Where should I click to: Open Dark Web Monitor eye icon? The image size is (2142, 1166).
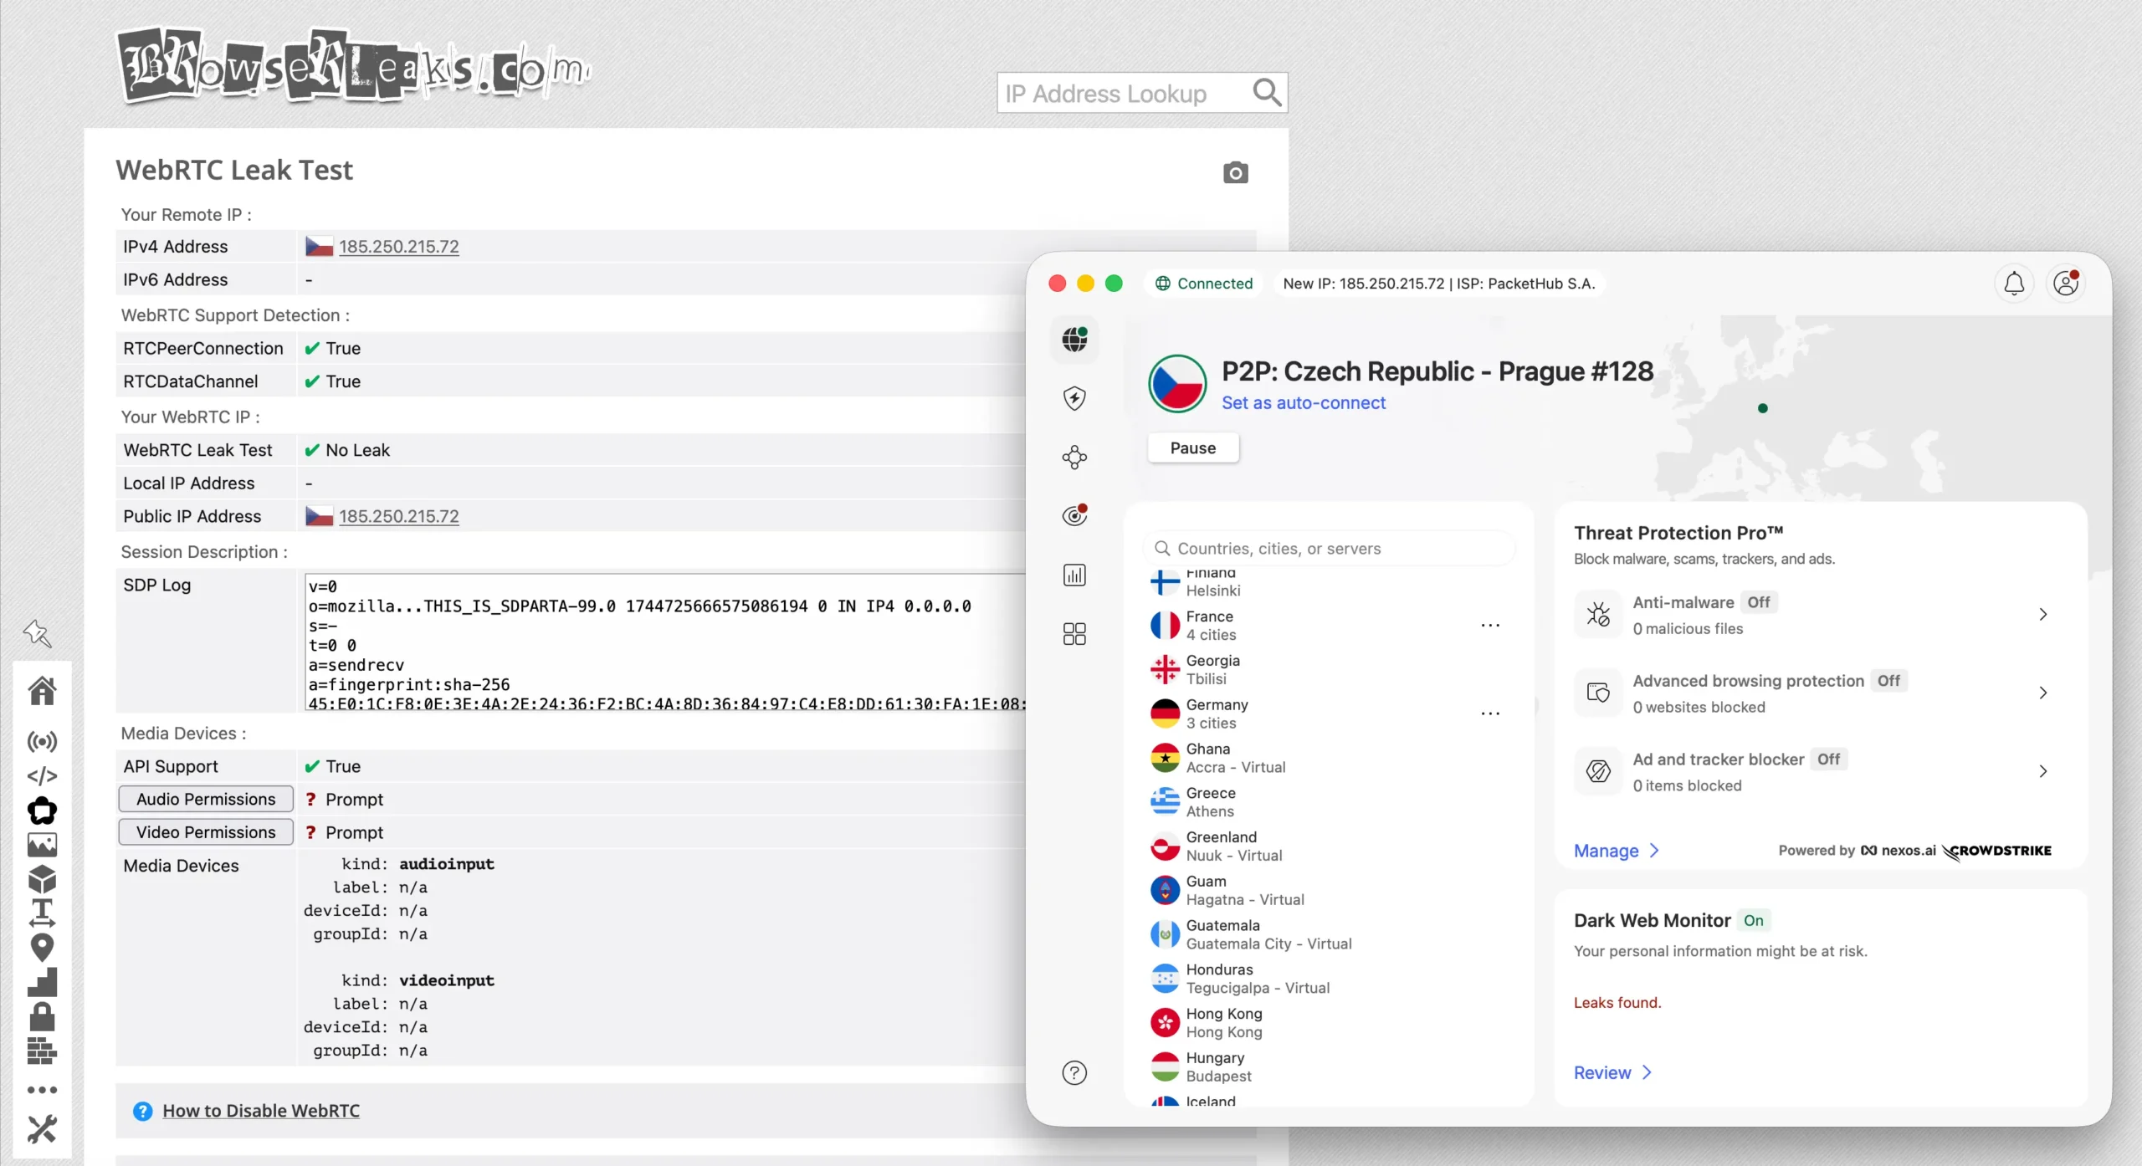(x=1074, y=515)
